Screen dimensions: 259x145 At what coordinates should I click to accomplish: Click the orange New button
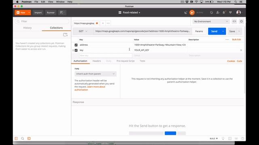21,12
